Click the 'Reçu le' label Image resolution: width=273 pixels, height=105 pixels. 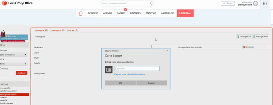coord(37,63)
